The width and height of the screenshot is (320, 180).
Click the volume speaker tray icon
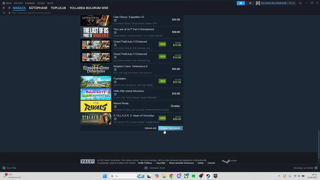click(299, 176)
